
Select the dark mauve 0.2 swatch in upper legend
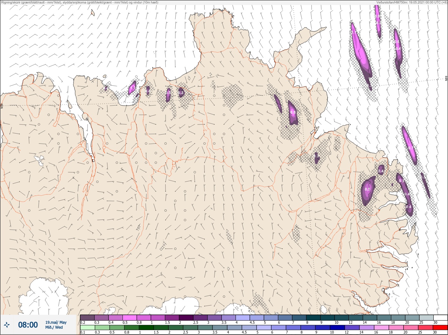[x=87, y=318]
